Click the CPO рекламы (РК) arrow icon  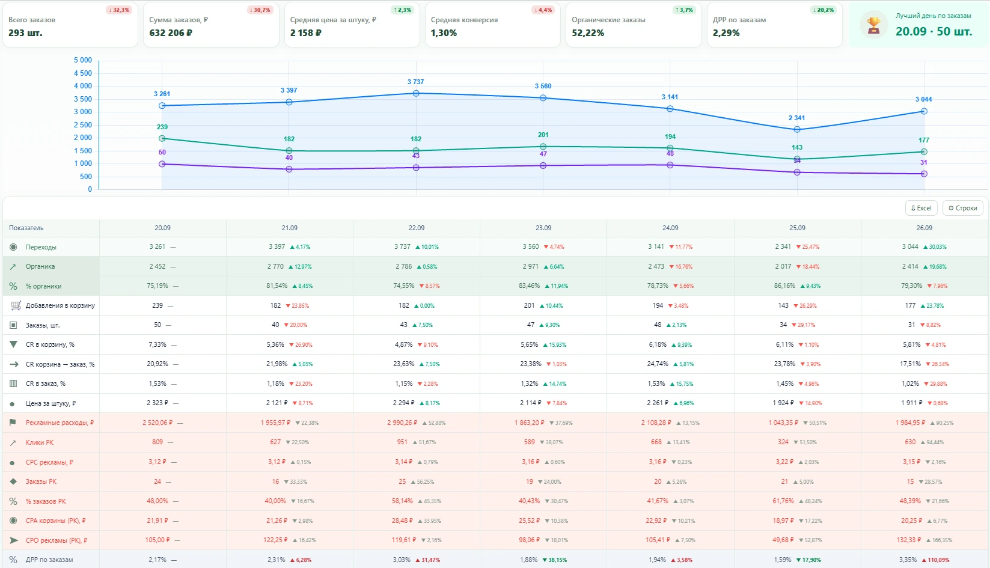tap(14, 540)
